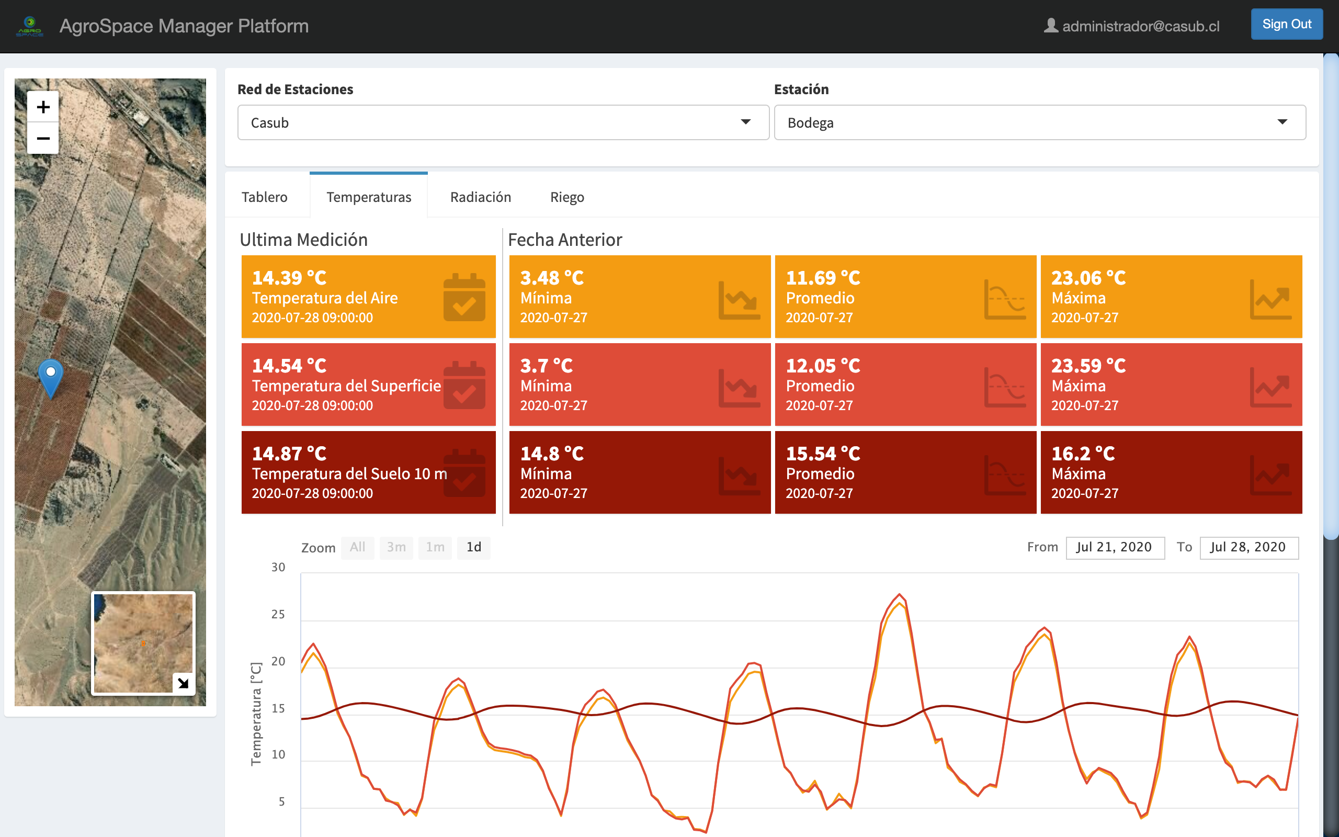Open the Estación Bodega dropdown
1339x837 pixels.
[x=1039, y=122]
